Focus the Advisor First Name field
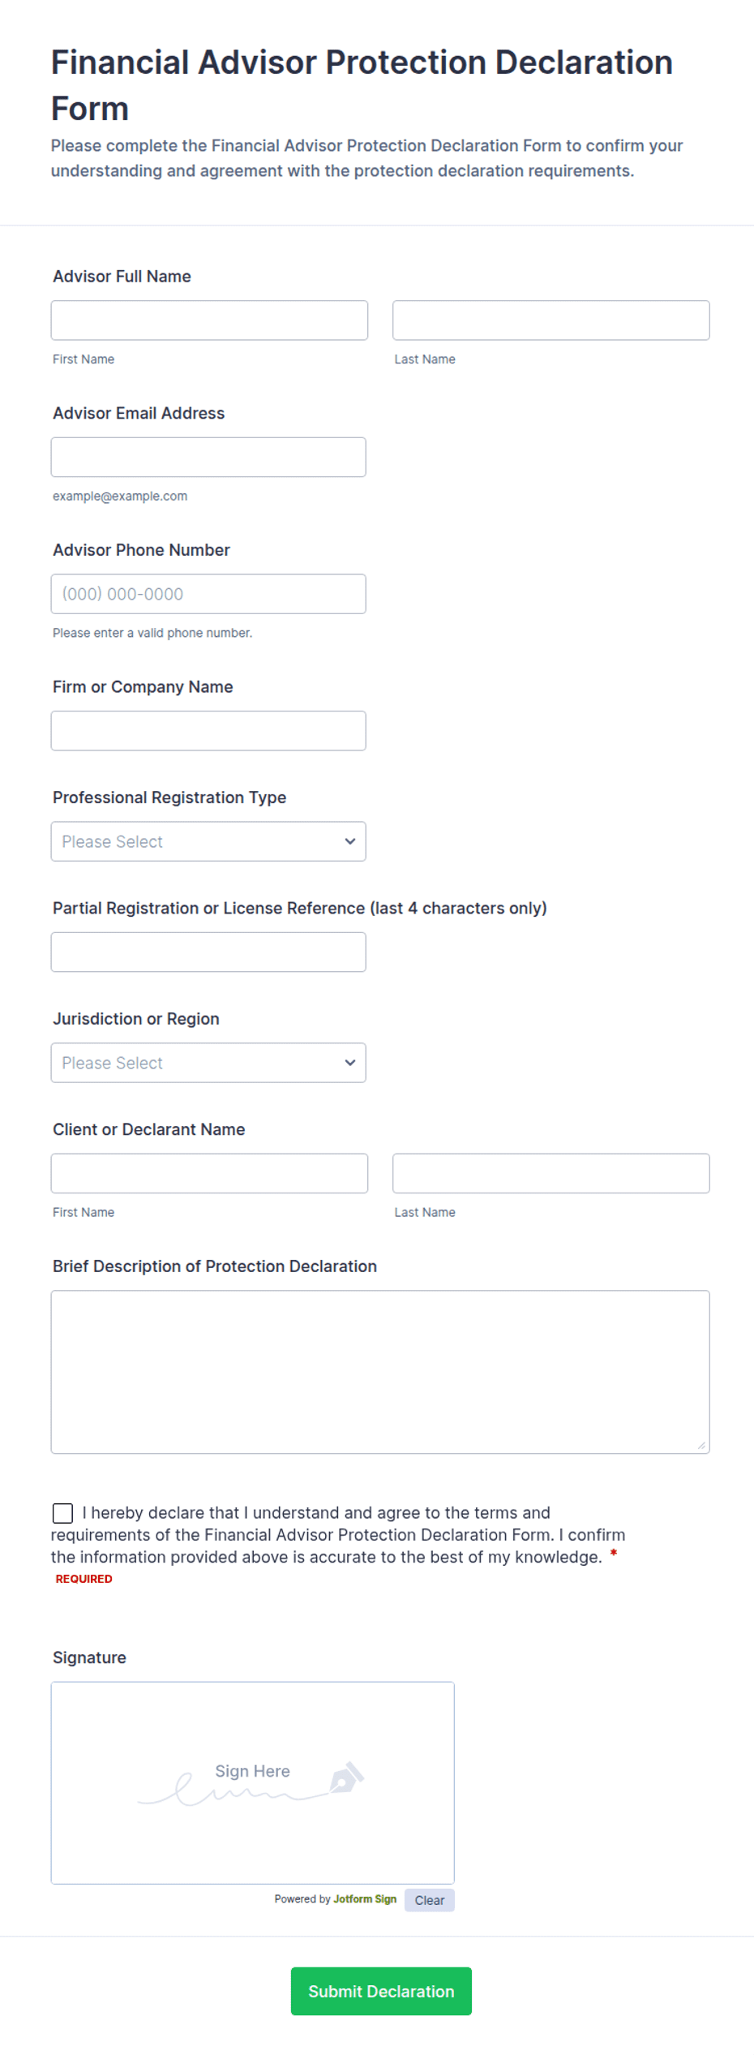The image size is (754, 2055). [x=209, y=320]
